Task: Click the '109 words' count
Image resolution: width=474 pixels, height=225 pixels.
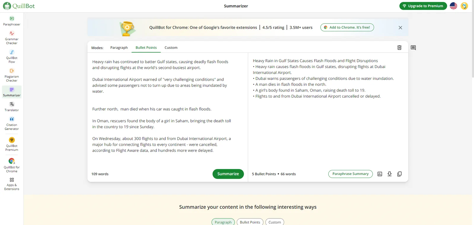Action: coord(100,174)
